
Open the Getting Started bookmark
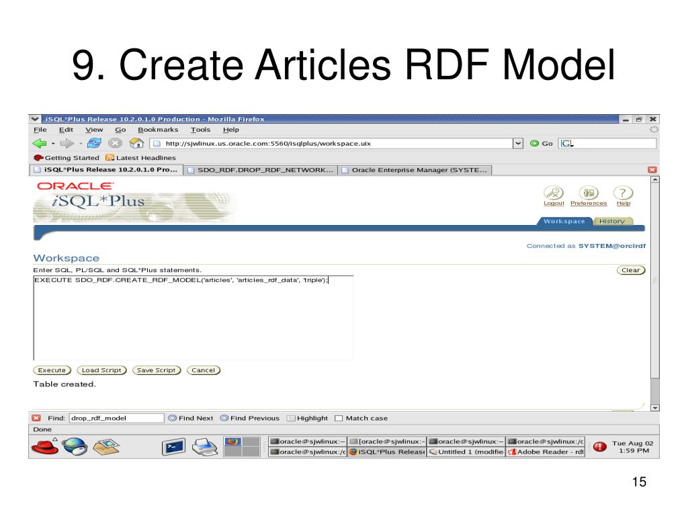point(67,157)
